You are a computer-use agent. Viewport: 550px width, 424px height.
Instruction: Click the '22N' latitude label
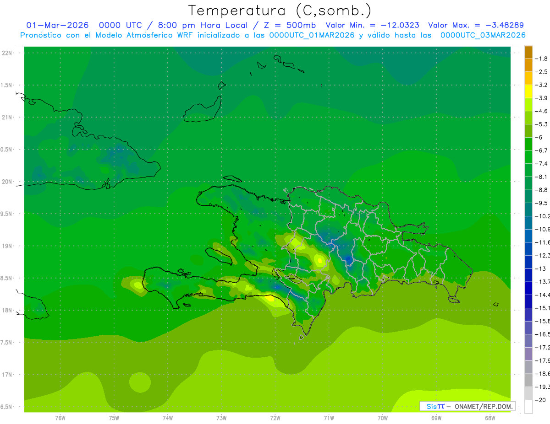point(8,53)
